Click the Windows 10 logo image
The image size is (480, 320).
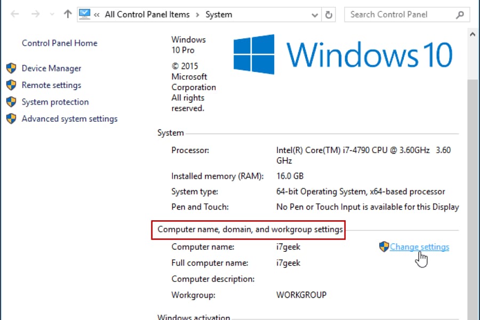[343, 54]
